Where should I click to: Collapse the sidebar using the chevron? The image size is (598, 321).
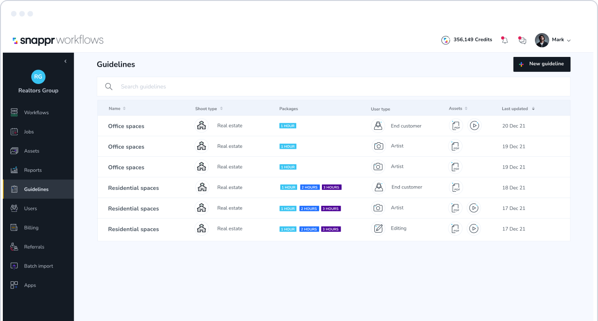pyautogui.click(x=65, y=61)
